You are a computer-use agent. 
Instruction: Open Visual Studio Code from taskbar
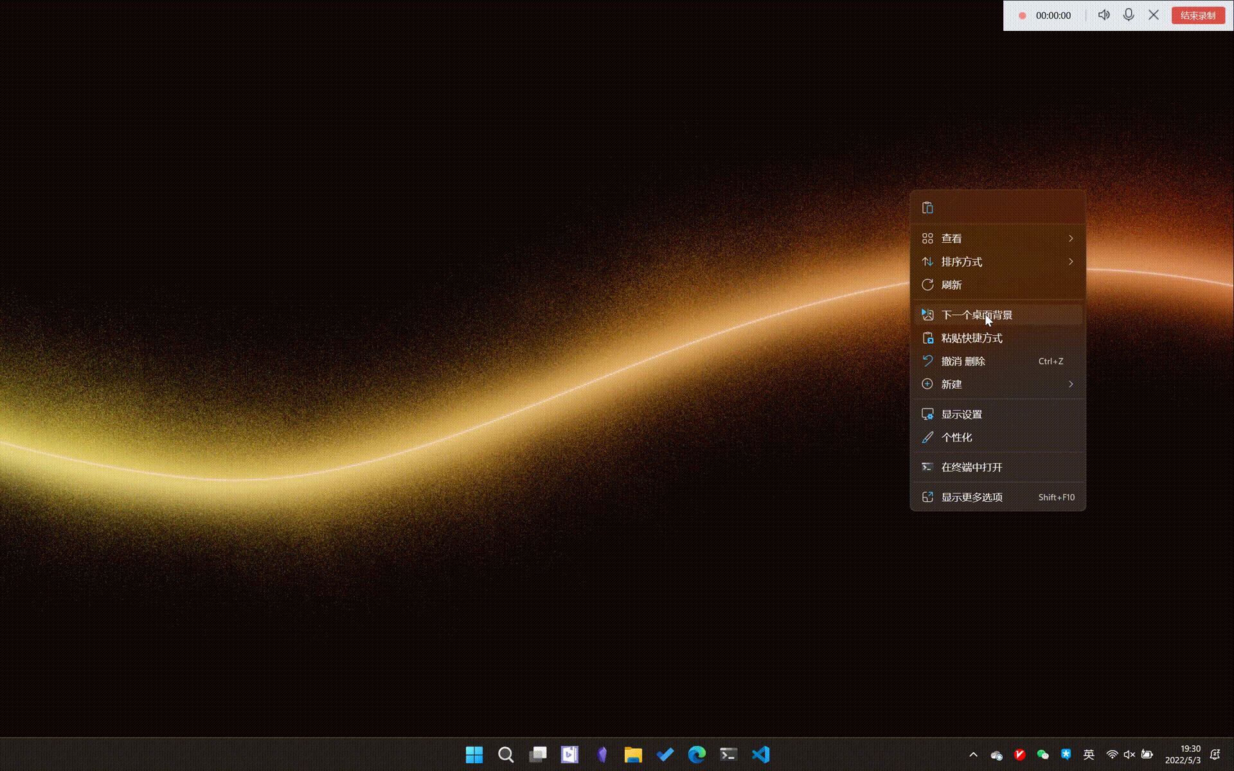pyautogui.click(x=760, y=754)
